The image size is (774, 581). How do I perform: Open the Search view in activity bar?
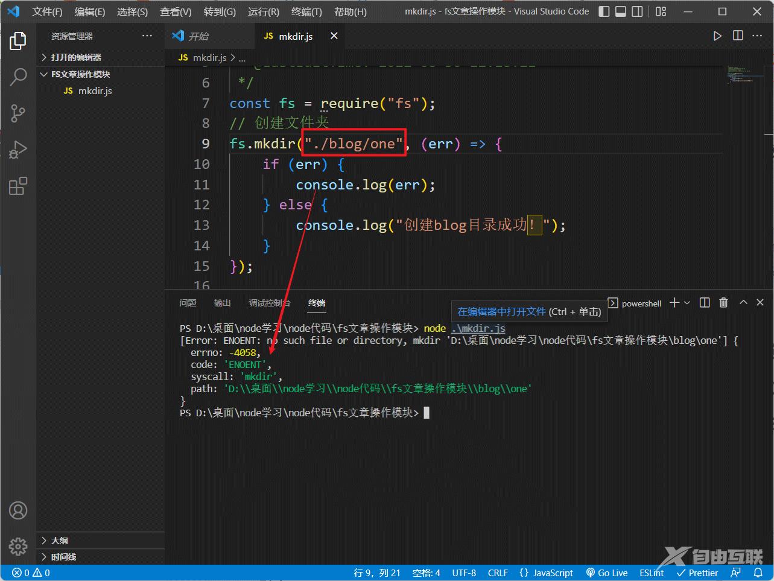click(18, 77)
